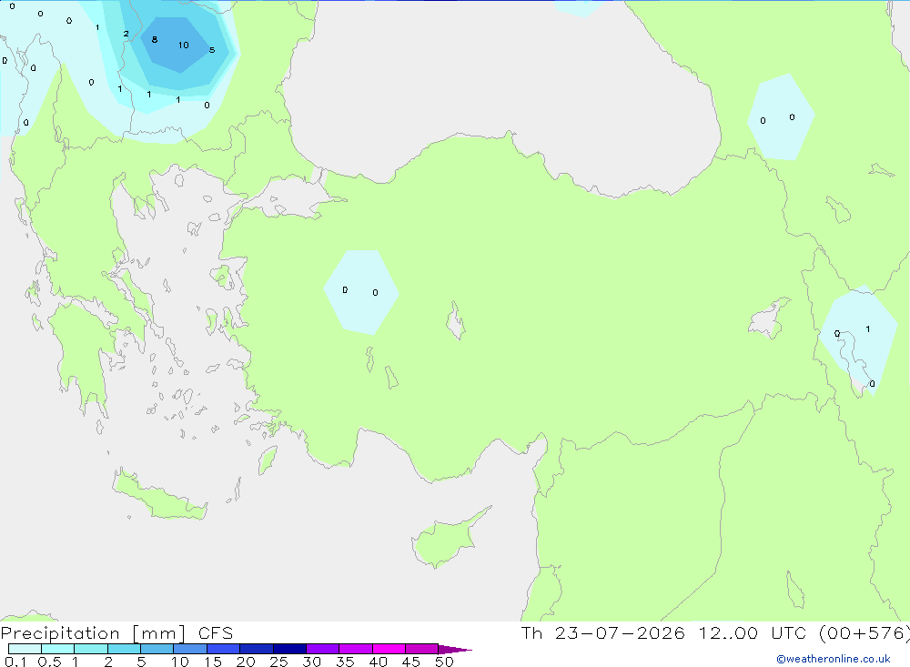Click the above-50 mm arrow tip of legend
910x667 pixels.
[455, 650]
